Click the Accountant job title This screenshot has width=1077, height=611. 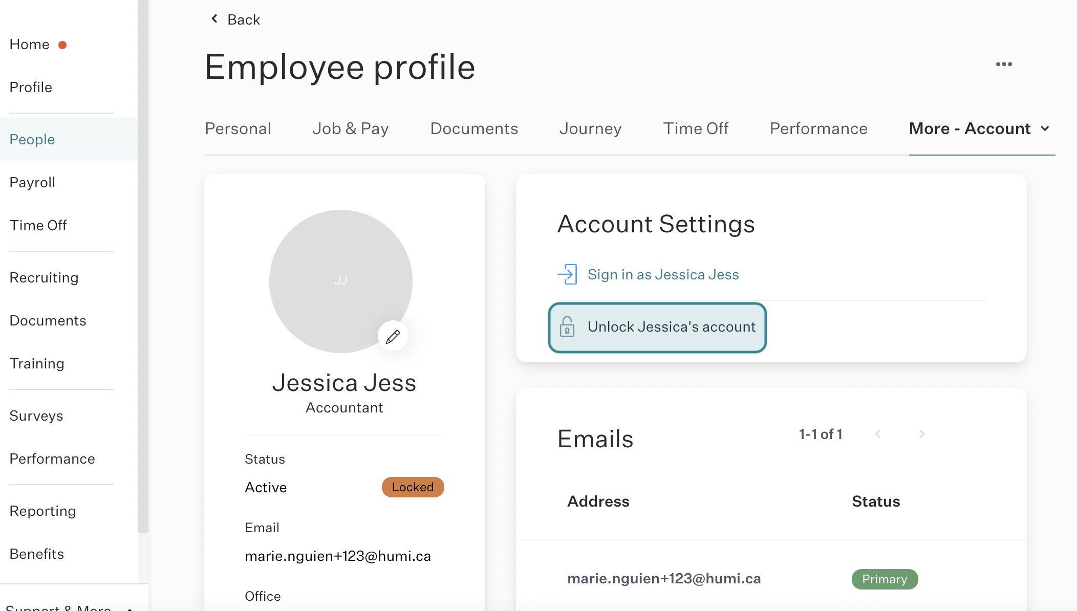click(344, 408)
